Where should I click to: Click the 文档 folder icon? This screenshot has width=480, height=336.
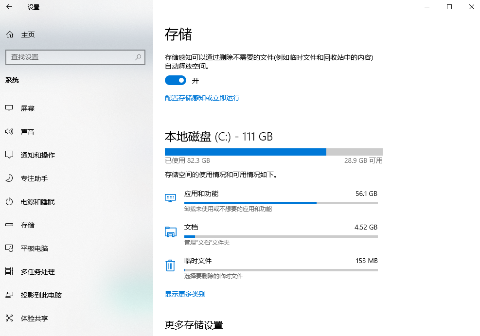pyautogui.click(x=171, y=232)
